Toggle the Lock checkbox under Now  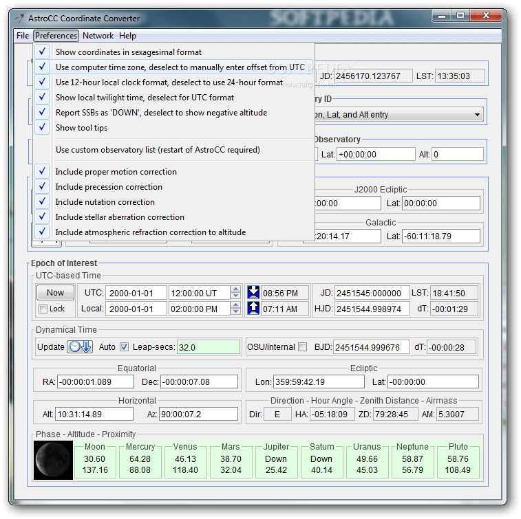tap(43, 309)
